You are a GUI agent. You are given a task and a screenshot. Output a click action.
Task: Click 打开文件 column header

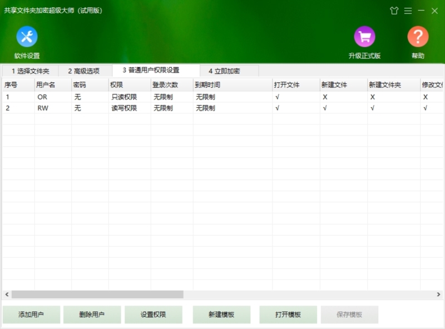click(x=296, y=85)
